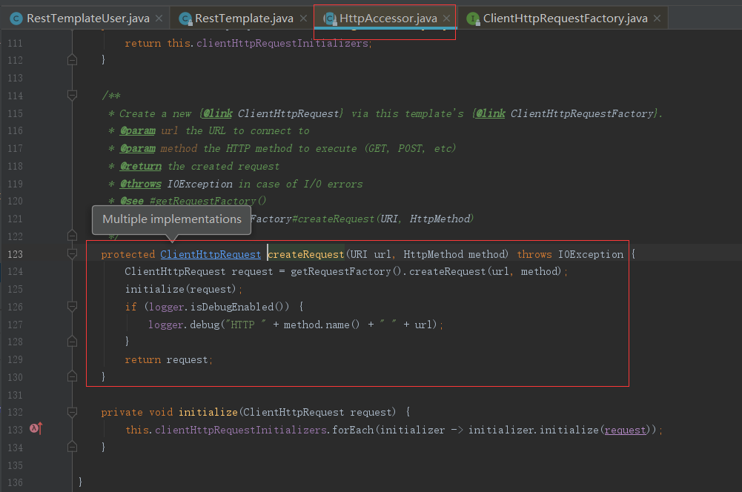
Task: Click the fold end marker on line 128
Action: (x=73, y=342)
